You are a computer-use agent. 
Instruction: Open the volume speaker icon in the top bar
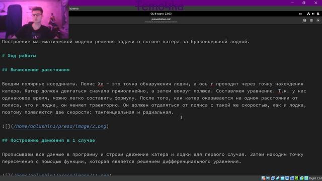313,14
